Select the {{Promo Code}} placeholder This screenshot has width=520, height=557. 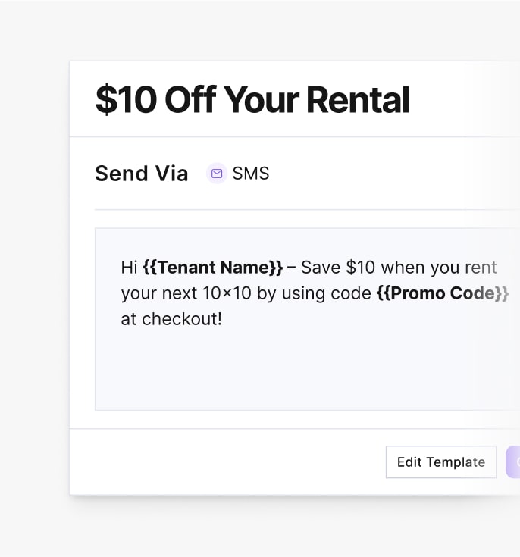443,293
